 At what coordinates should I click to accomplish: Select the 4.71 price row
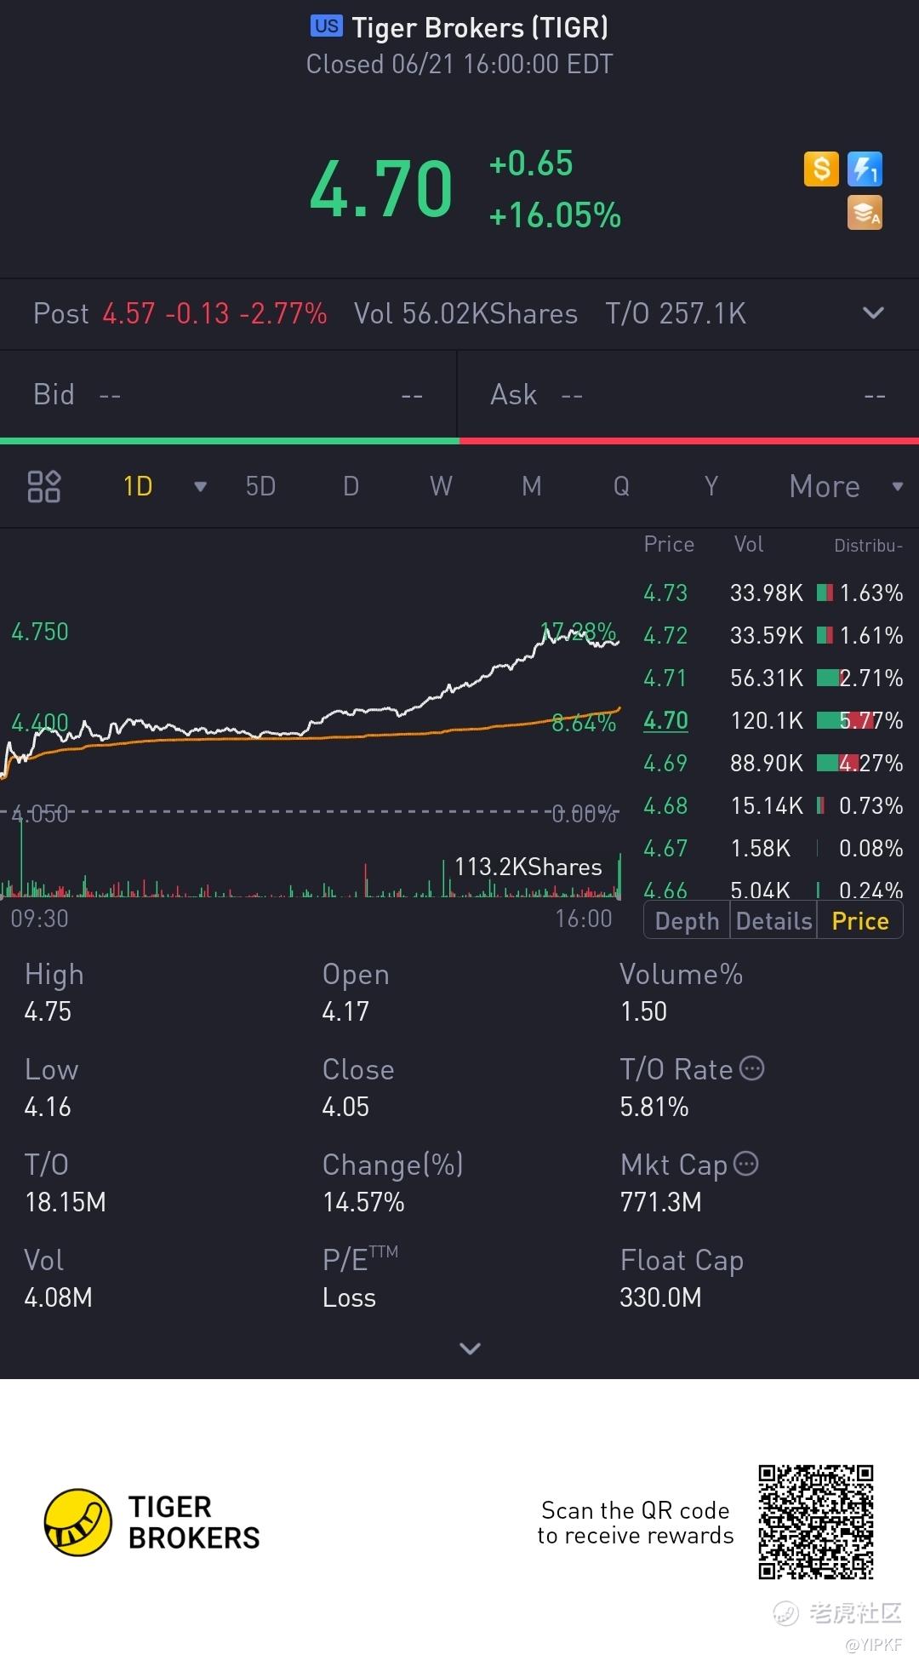(773, 678)
